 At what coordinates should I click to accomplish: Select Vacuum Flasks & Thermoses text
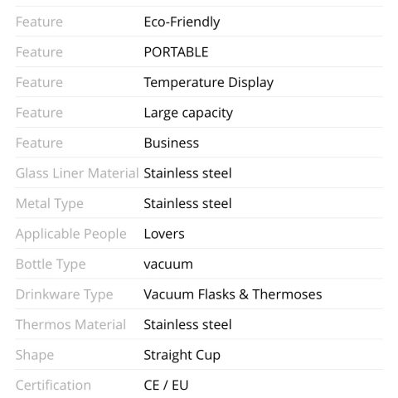point(233,294)
